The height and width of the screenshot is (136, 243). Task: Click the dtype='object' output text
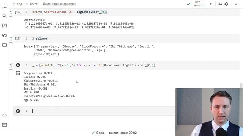point(46,54)
